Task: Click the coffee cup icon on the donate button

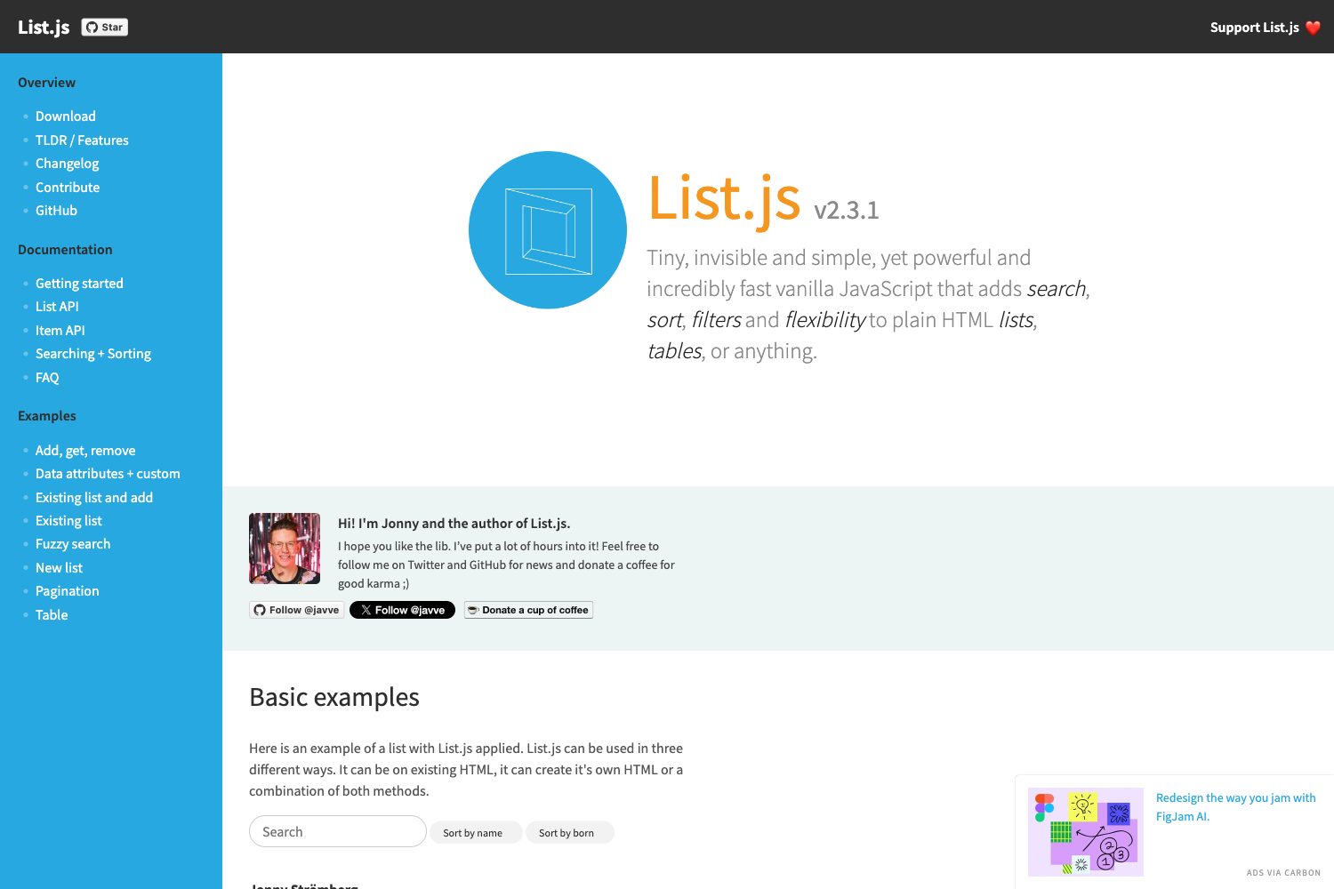Action: [473, 610]
